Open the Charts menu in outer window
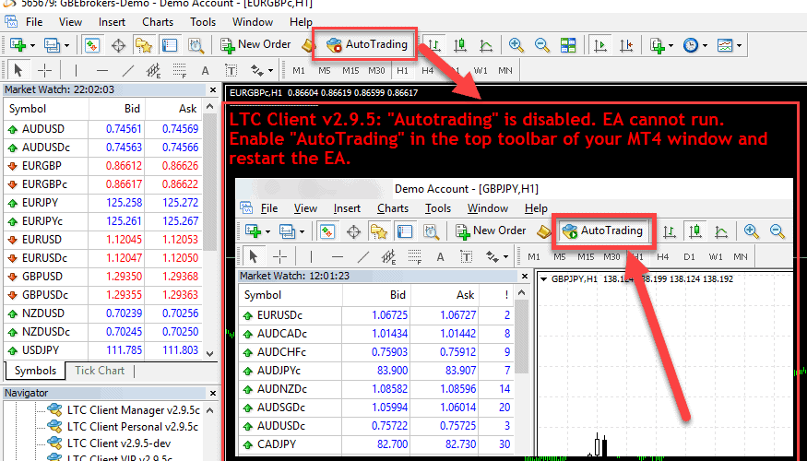807x461 pixels. click(x=158, y=22)
